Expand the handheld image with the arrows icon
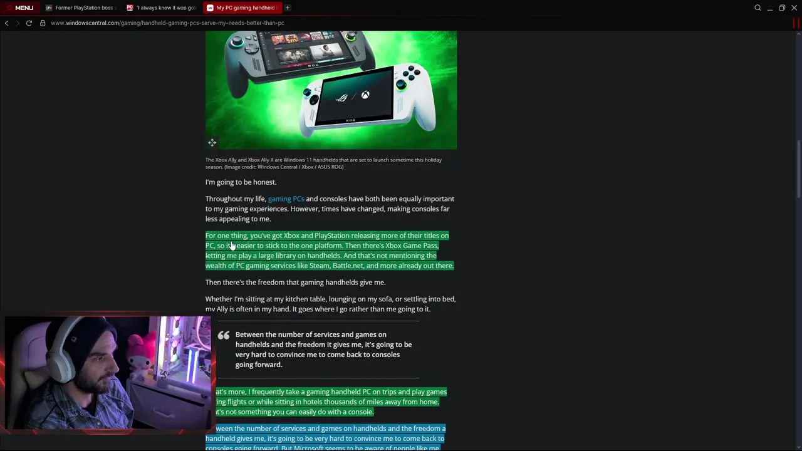This screenshot has height=451, width=802. pyautogui.click(x=212, y=143)
